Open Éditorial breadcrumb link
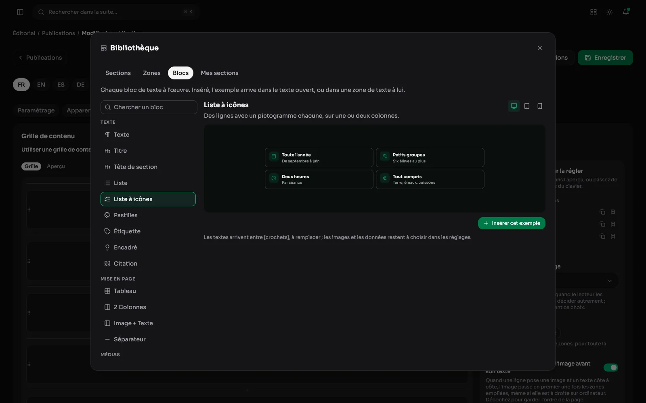 tap(24, 33)
